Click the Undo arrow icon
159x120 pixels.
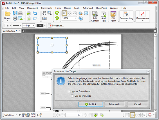point(35,13)
